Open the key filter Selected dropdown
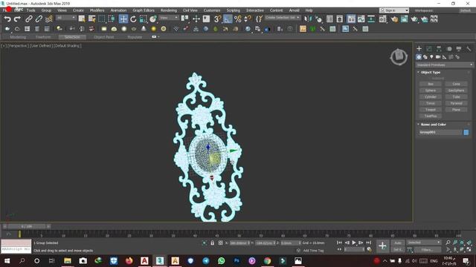476x267 pixels. (x=424, y=243)
